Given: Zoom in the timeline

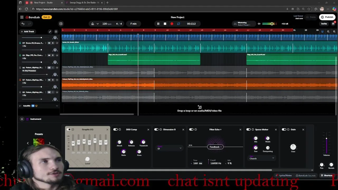Looking at the screenshot, I should (x=334, y=31).
